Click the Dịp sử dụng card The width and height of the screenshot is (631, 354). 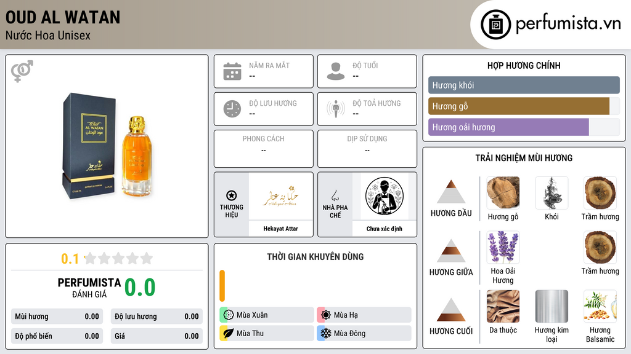pos(367,149)
